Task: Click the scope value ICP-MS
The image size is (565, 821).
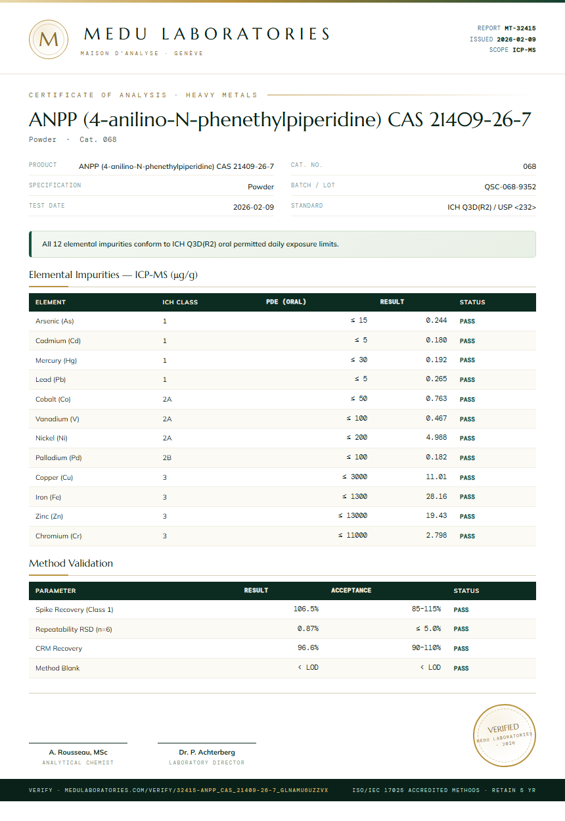Action: 524,50
